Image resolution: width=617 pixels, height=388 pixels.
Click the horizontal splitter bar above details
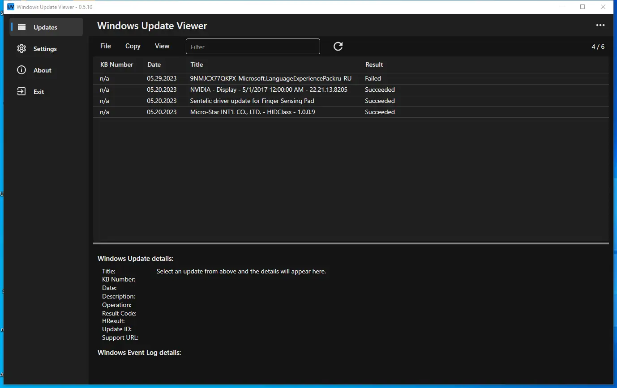[x=351, y=243]
